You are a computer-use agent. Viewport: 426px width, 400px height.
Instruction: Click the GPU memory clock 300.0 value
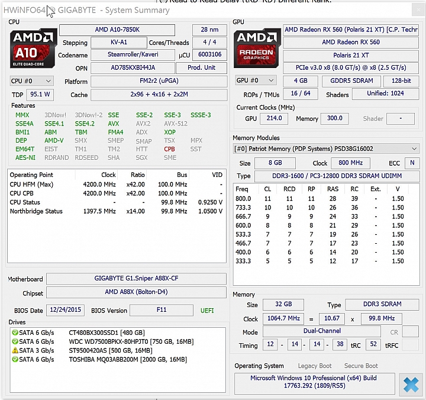[x=334, y=118]
